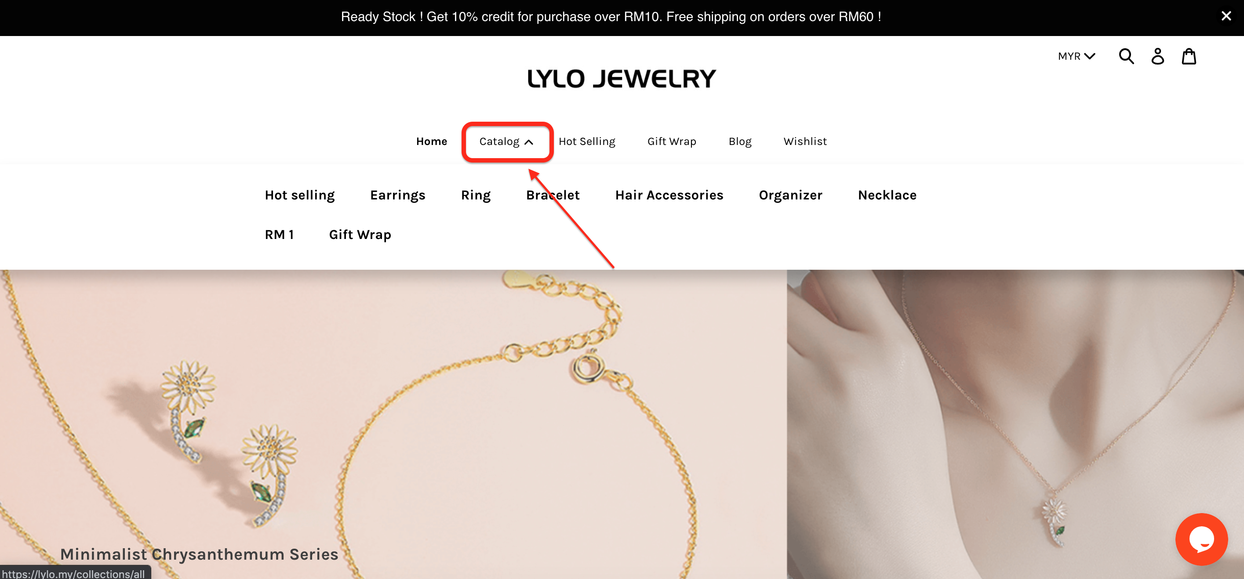Open the Organizer category
Viewport: 1244px width, 579px height.
[x=790, y=195]
